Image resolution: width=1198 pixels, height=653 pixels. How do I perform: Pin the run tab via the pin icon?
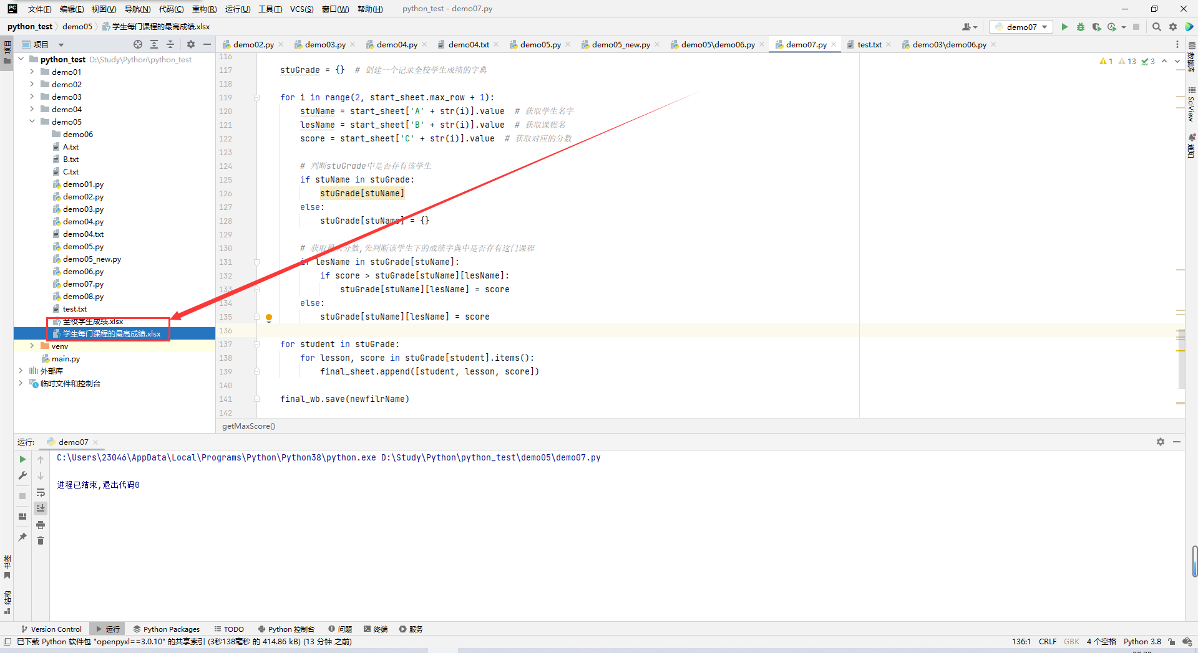(x=22, y=537)
